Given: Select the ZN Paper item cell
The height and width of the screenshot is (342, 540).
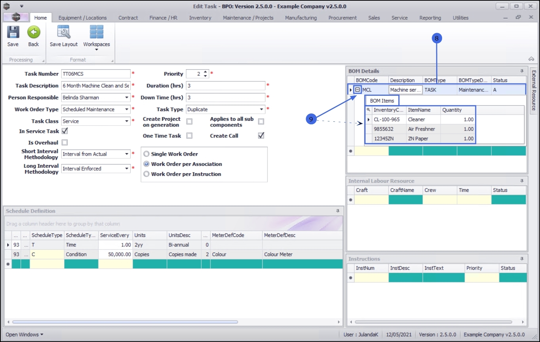Looking at the screenshot, I should point(423,139).
